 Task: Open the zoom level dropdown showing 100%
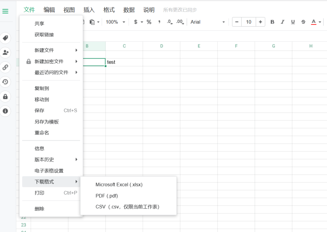click(115, 22)
